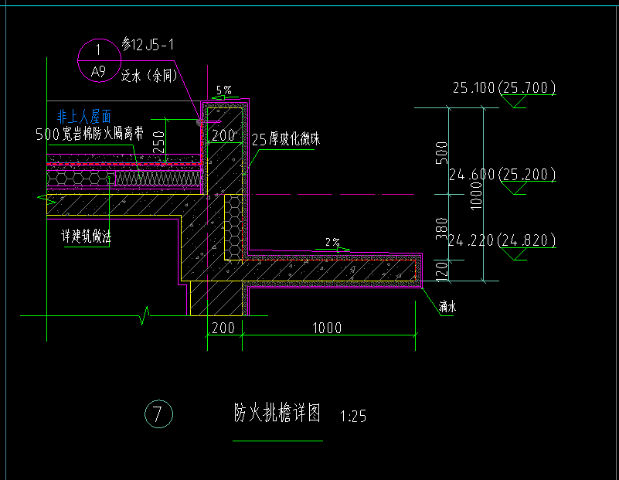The image size is (619, 480).
Task: Click the 2% slope annotation
Action: coord(333,242)
